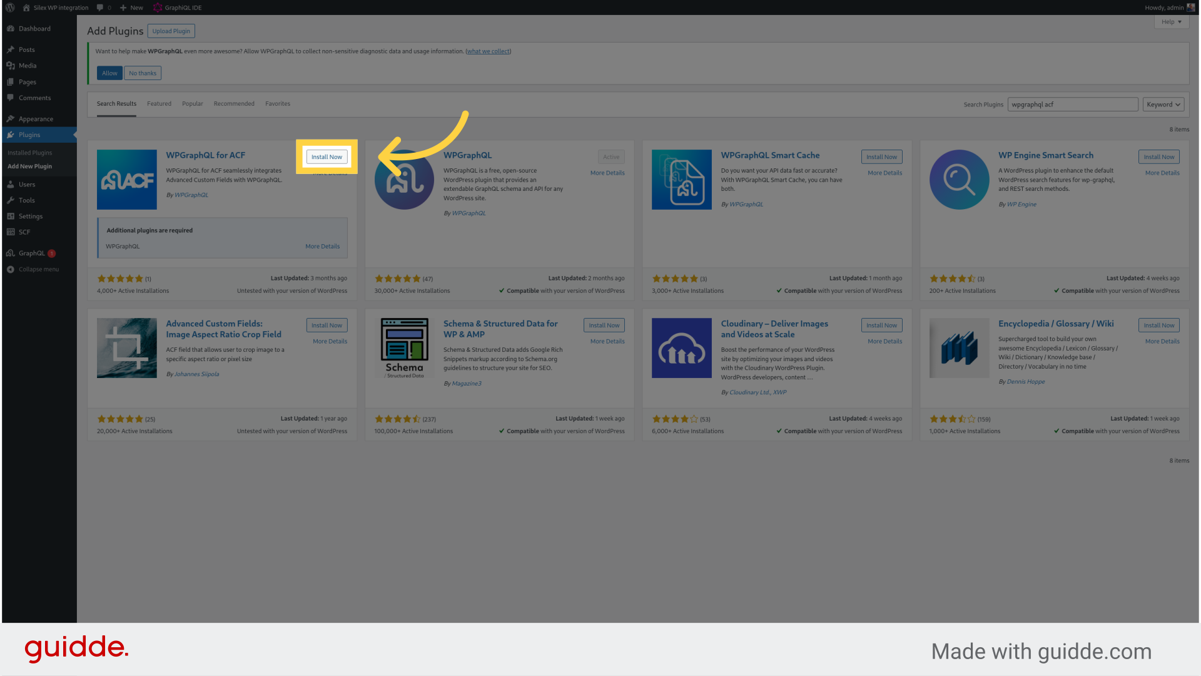Click the Search Results tab

coord(116,103)
